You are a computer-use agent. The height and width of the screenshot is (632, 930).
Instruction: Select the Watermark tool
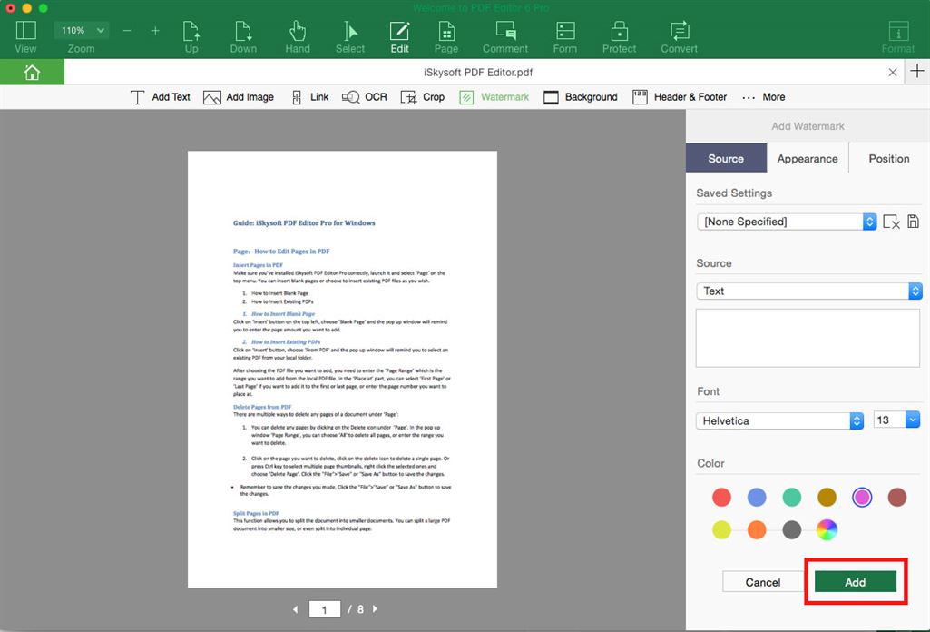coord(494,97)
